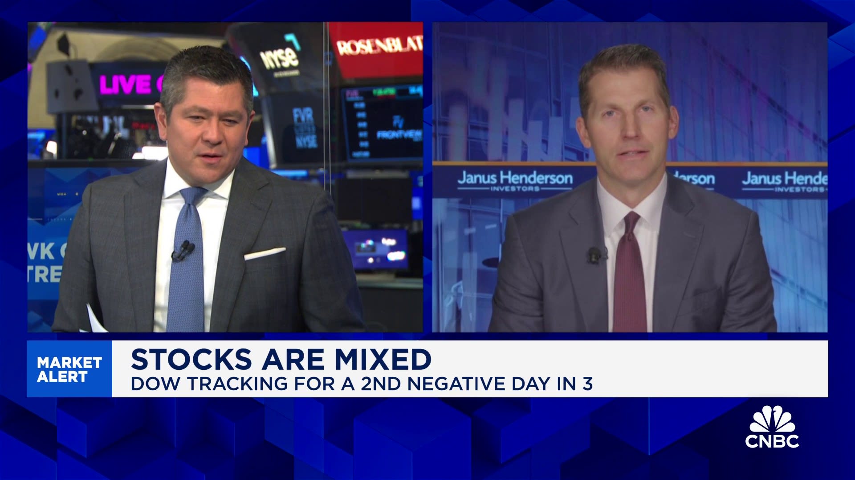
Task: Click the left Janus Henderson Investors logo
Action: tap(515, 180)
